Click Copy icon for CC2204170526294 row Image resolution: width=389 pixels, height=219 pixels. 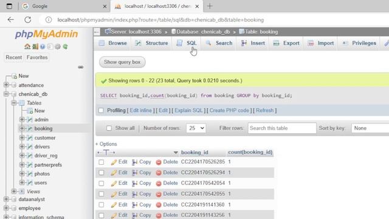[135, 173]
